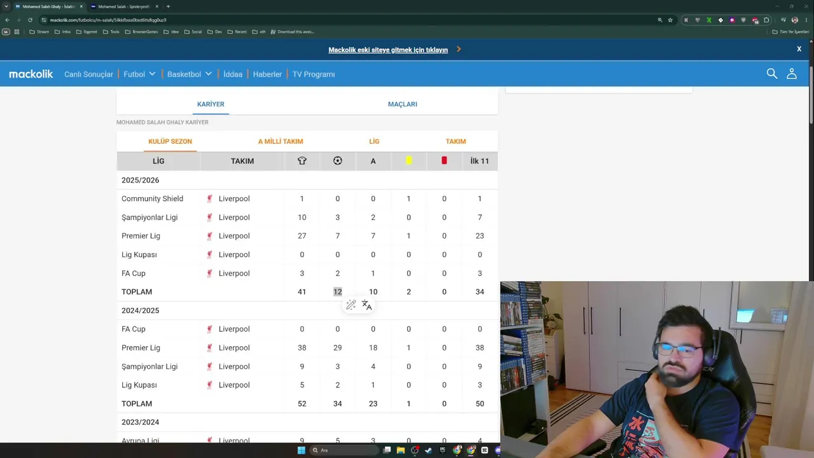Open the Chrome three-dot menu
Screen dimensions: 814x458
[806, 20]
